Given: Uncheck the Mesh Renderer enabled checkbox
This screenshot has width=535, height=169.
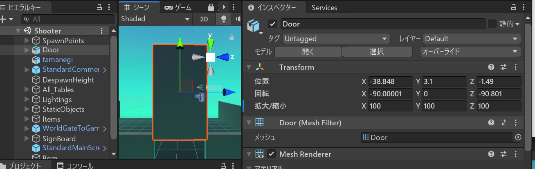Looking at the screenshot, I should pos(271,154).
